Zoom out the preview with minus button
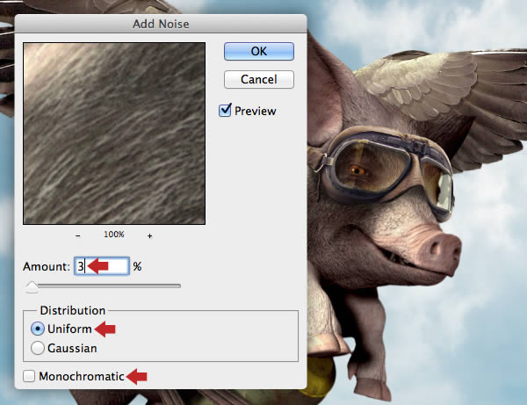The width and height of the screenshot is (527, 405). (77, 235)
